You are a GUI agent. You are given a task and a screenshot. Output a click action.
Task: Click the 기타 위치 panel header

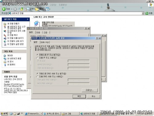coord(14,51)
